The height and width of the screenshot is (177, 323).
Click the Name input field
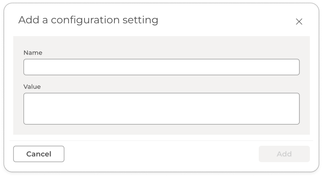coord(161,67)
